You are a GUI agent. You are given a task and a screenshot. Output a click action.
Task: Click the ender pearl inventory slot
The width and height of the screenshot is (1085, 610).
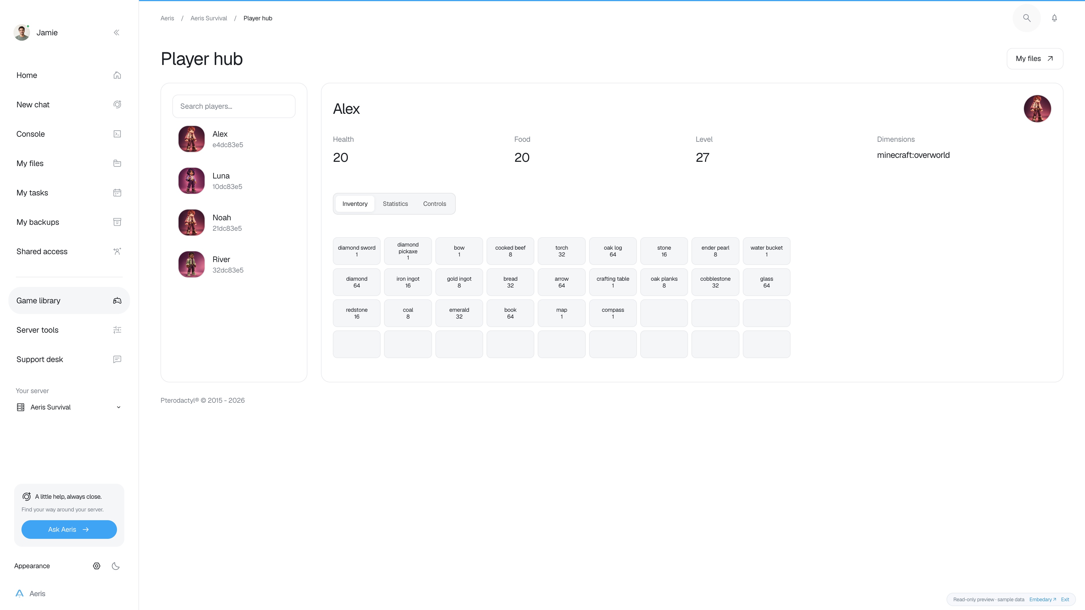(x=715, y=251)
